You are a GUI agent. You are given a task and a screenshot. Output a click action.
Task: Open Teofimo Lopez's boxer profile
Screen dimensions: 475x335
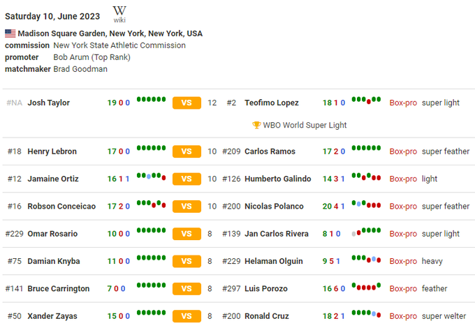(272, 103)
